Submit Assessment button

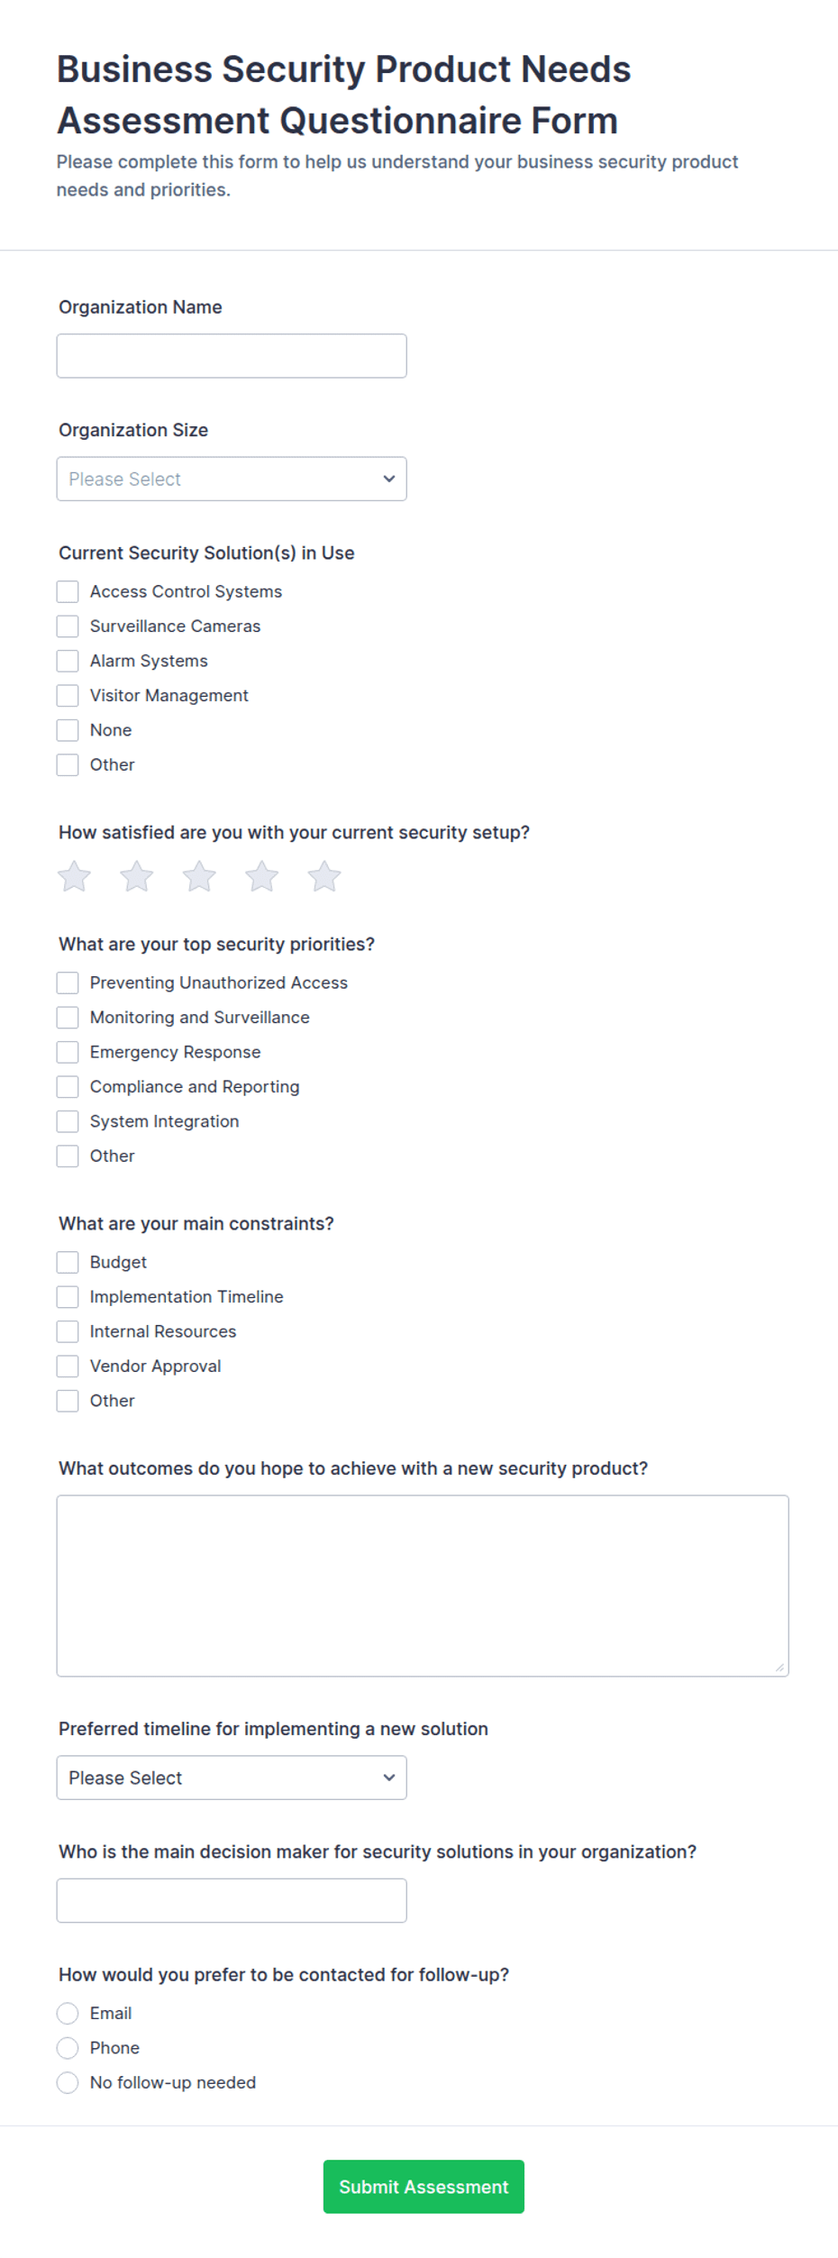[x=424, y=2187]
